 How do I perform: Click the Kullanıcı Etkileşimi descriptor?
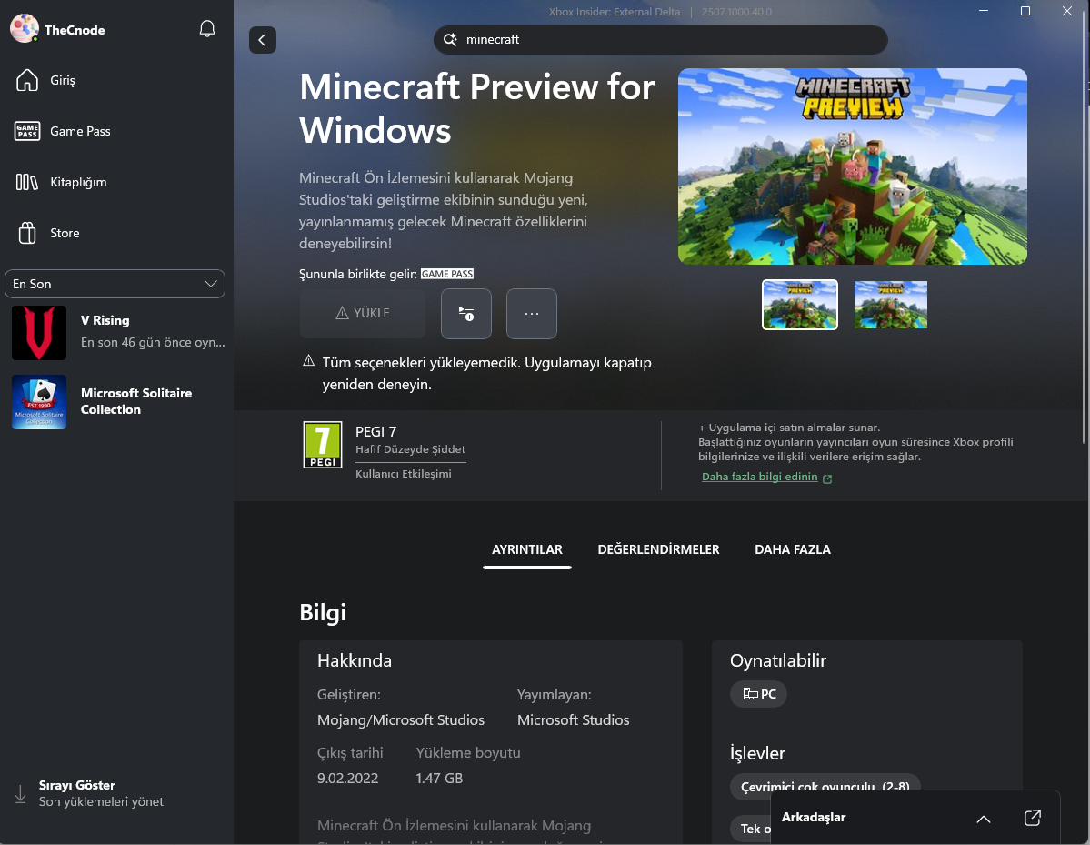(404, 474)
